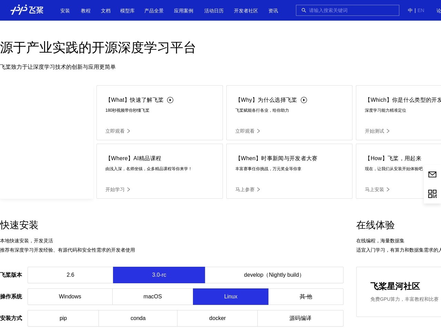Choose Windows operating system
Viewport: 441px width, 330px height.
70,297
